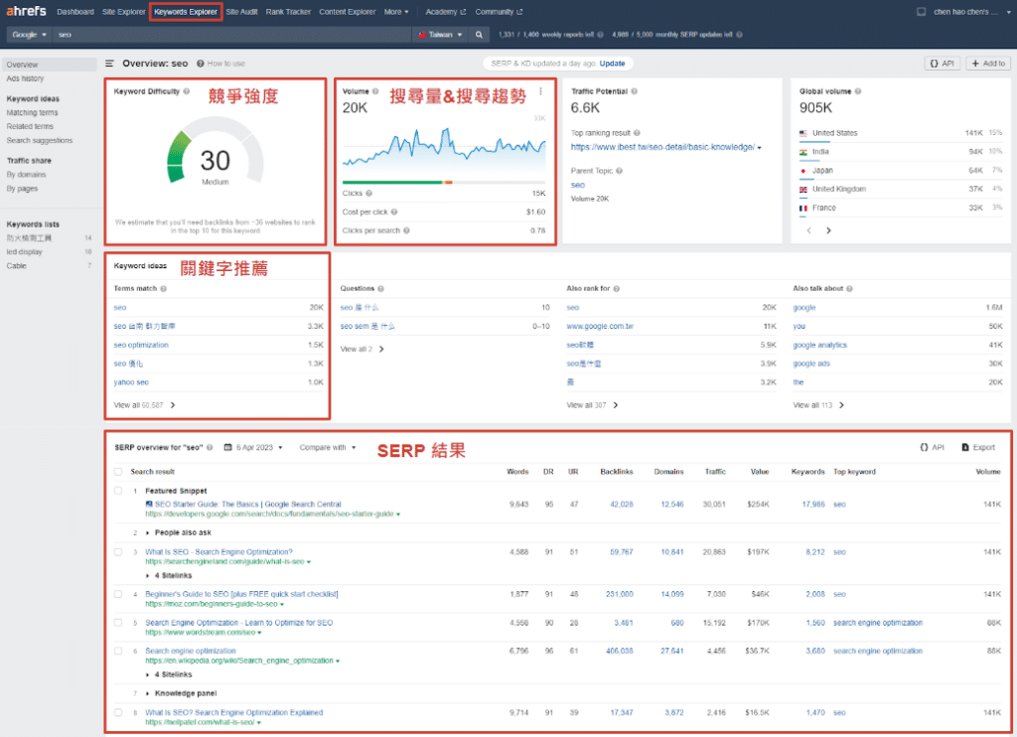Click the search volume trend chart
The height and width of the screenshot is (737, 1017).
pos(444,147)
